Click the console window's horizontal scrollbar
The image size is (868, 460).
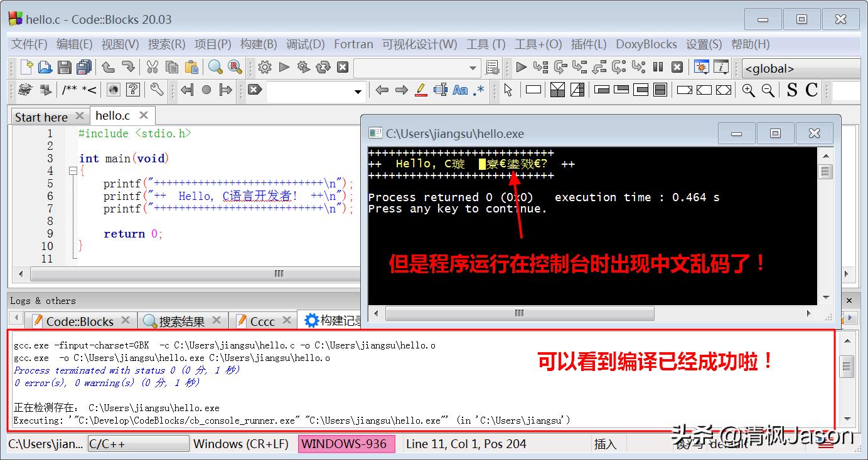518,313
